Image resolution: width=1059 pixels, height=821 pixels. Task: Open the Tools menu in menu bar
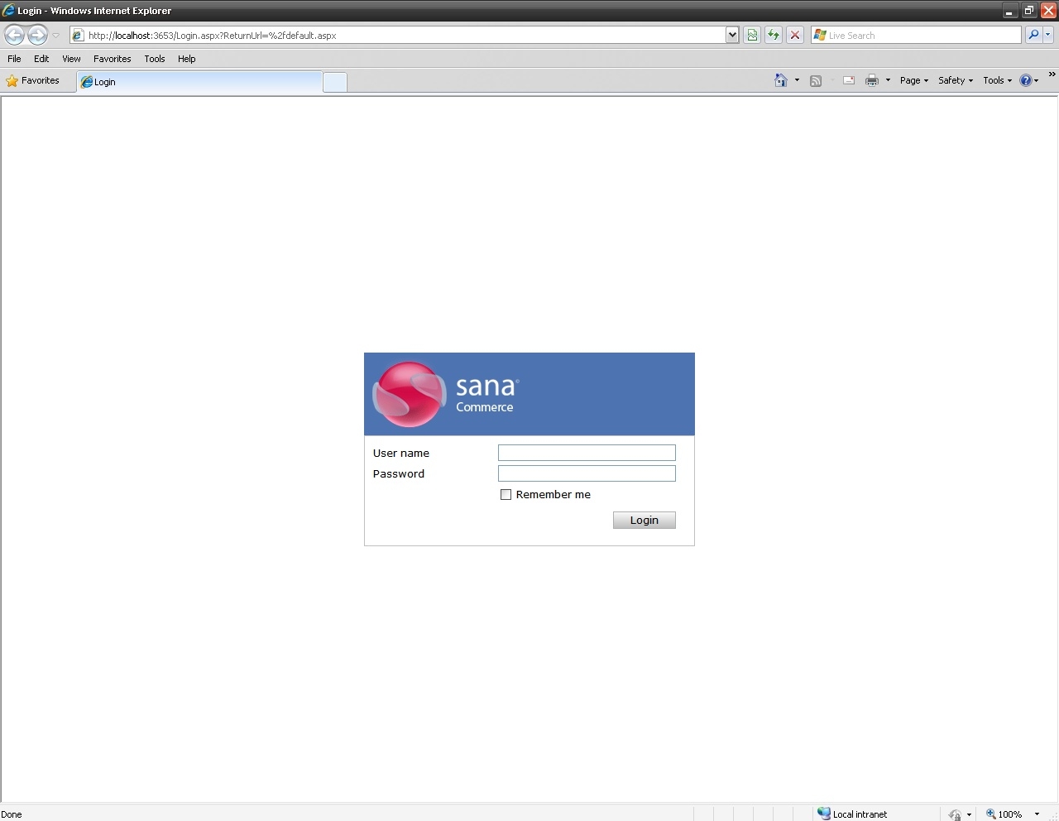(x=155, y=59)
